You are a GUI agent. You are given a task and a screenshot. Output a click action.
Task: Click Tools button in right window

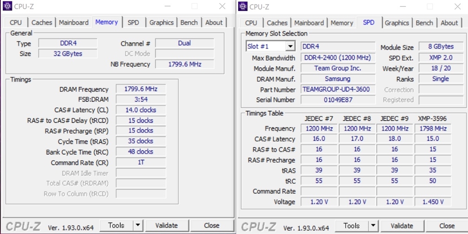351,226
